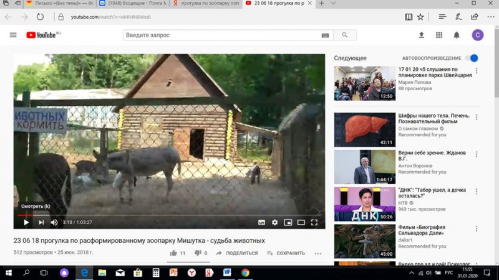Open options for the Печень film
The height and width of the screenshot is (280, 499).
(x=477, y=117)
